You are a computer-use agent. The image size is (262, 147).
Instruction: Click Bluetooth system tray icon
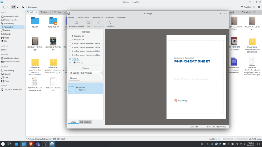click(x=229, y=144)
